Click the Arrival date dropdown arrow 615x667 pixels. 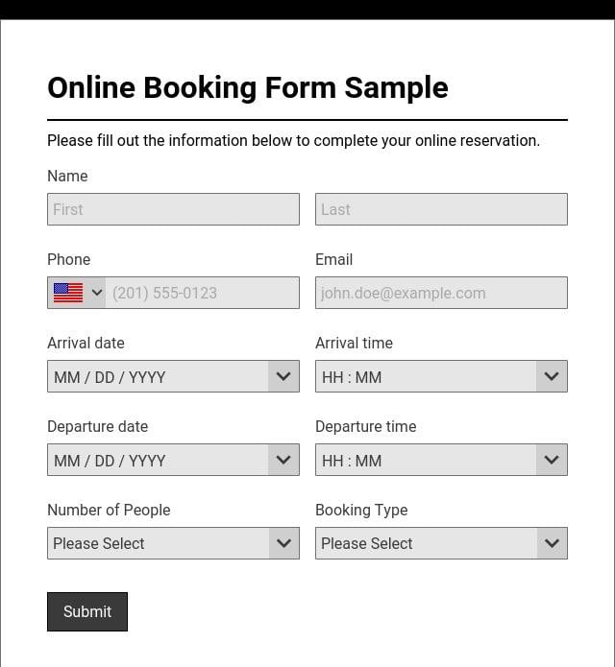283,376
